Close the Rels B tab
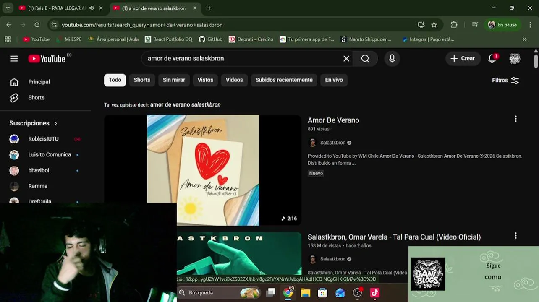Image resolution: width=539 pixels, height=302 pixels. (101, 8)
